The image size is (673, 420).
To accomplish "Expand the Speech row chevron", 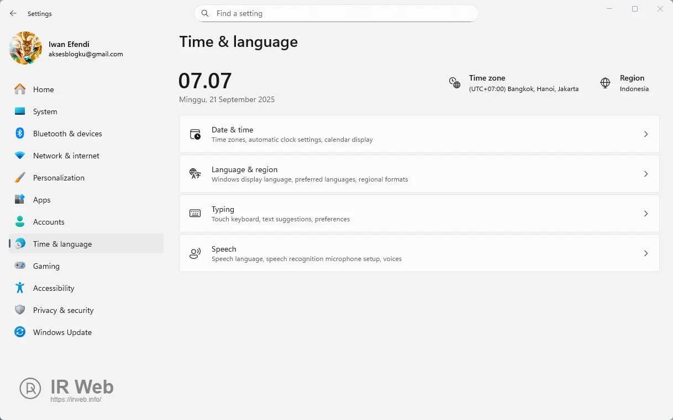I will pos(645,253).
